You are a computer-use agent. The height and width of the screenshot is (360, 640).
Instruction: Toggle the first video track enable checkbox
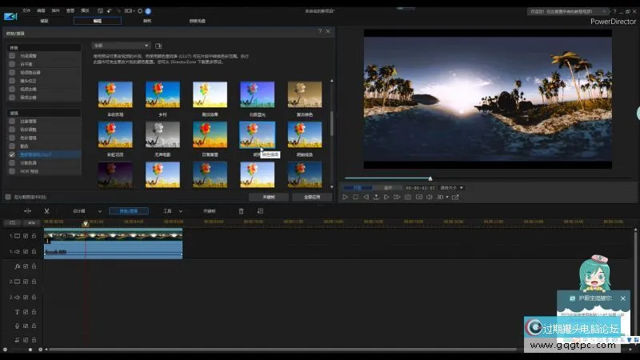pyautogui.click(x=26, y=236)
